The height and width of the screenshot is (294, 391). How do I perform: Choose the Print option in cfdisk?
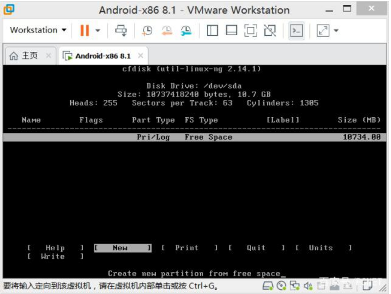pyautogui.click(x=189, y=248)
